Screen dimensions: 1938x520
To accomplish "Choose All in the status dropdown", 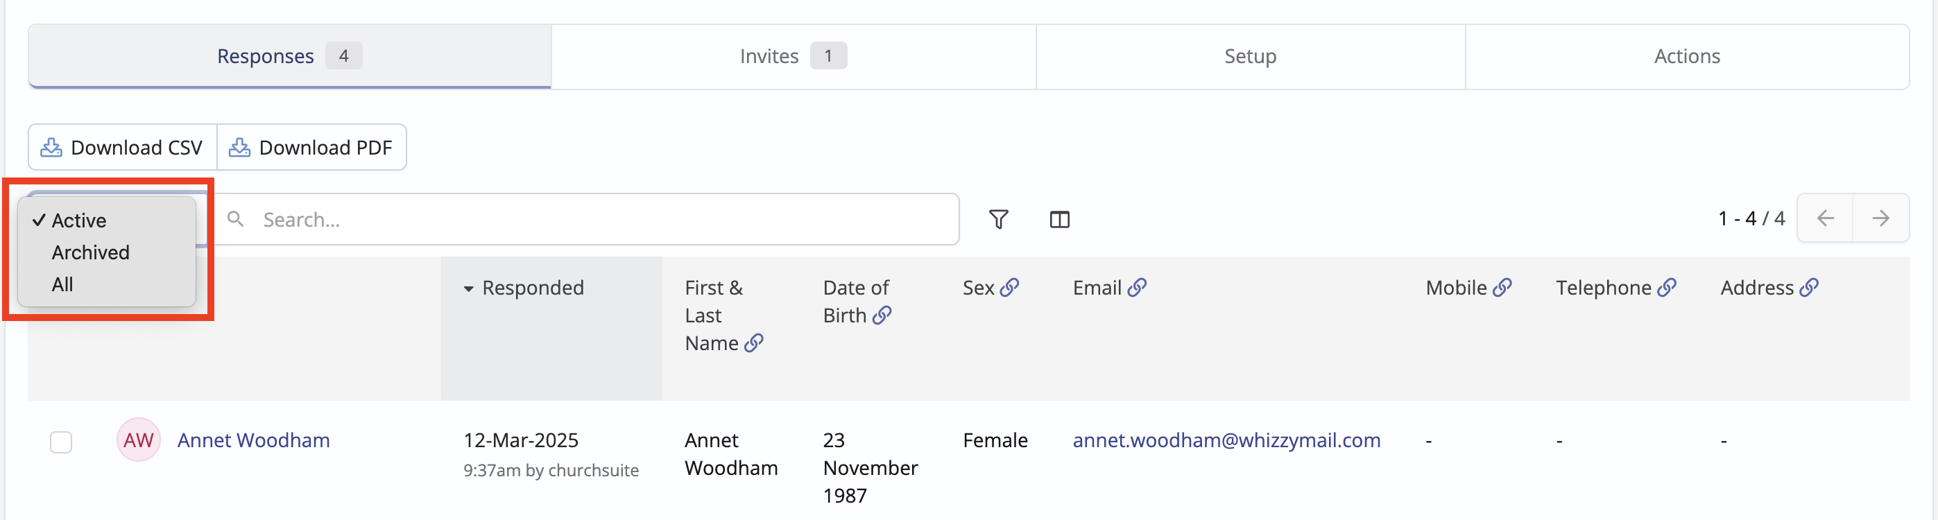I will tap(62, 284).
